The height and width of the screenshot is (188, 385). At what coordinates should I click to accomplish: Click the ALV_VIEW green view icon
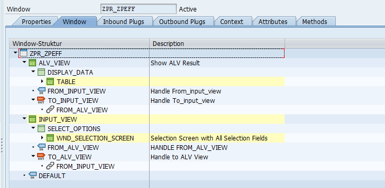click(x=32, y=63)
